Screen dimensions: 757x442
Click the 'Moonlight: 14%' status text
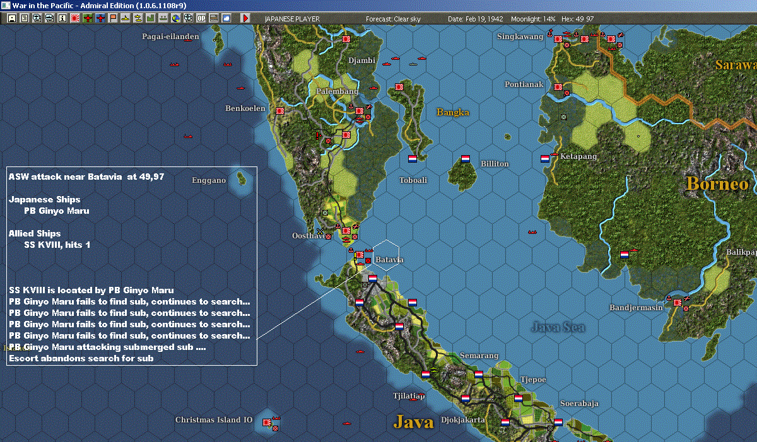click(533, 19)
